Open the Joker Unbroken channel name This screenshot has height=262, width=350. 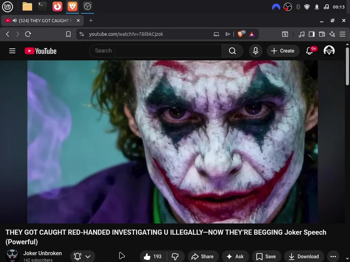point(42,253)
